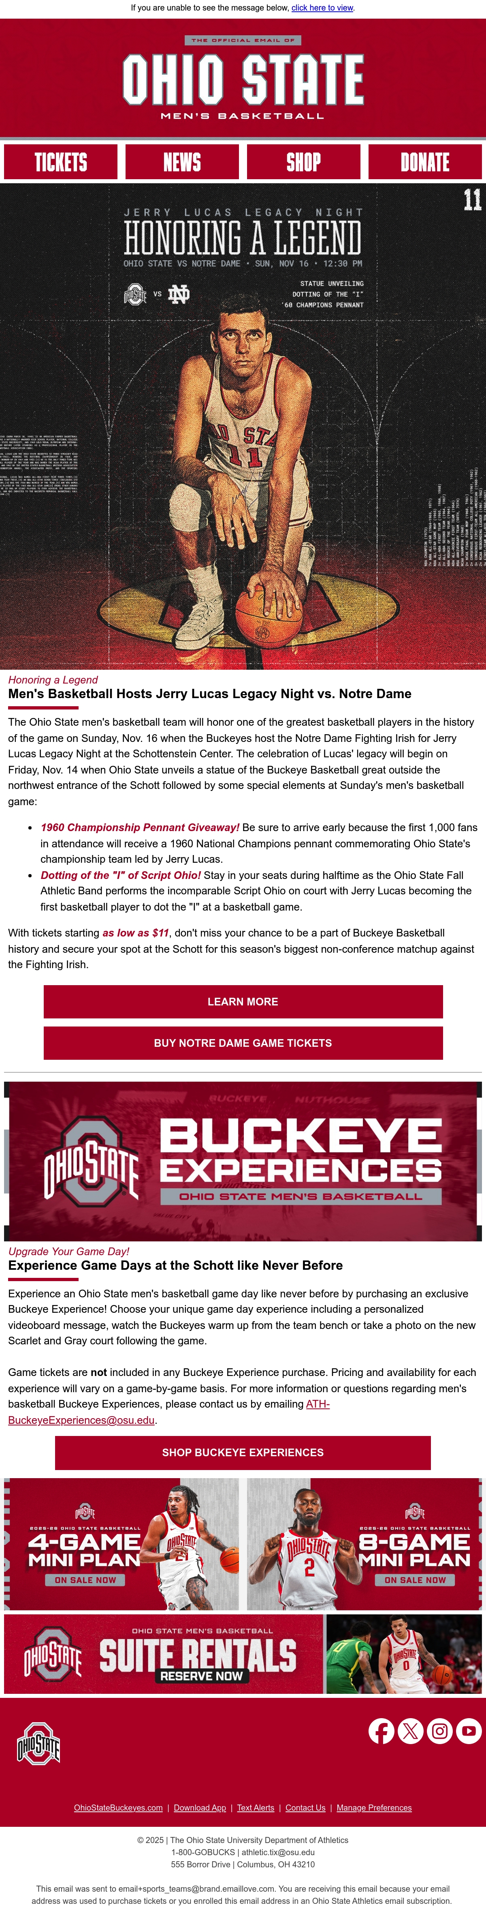
Task: Open the Manage Preferences footer link
Action: (374, 1807)
